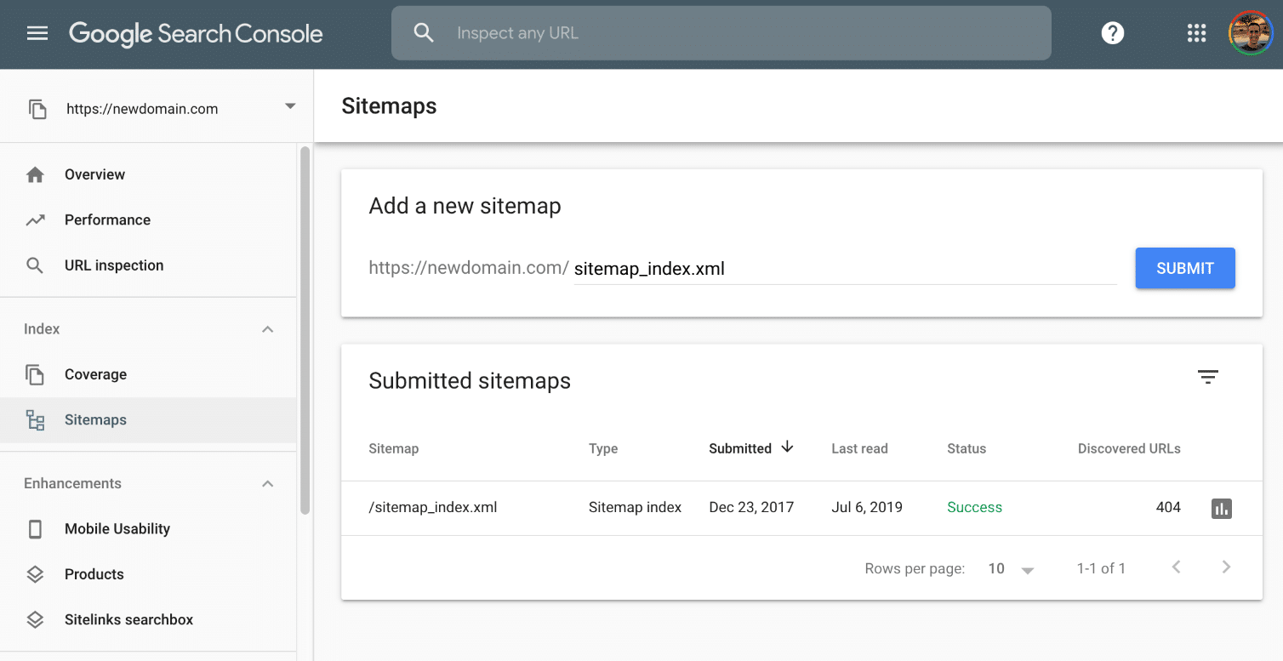The width and height of the screenshot is (1283, 661).
Task: Click the Coverage pages icon
Action: pyautogui.click(x=35, y=374)
